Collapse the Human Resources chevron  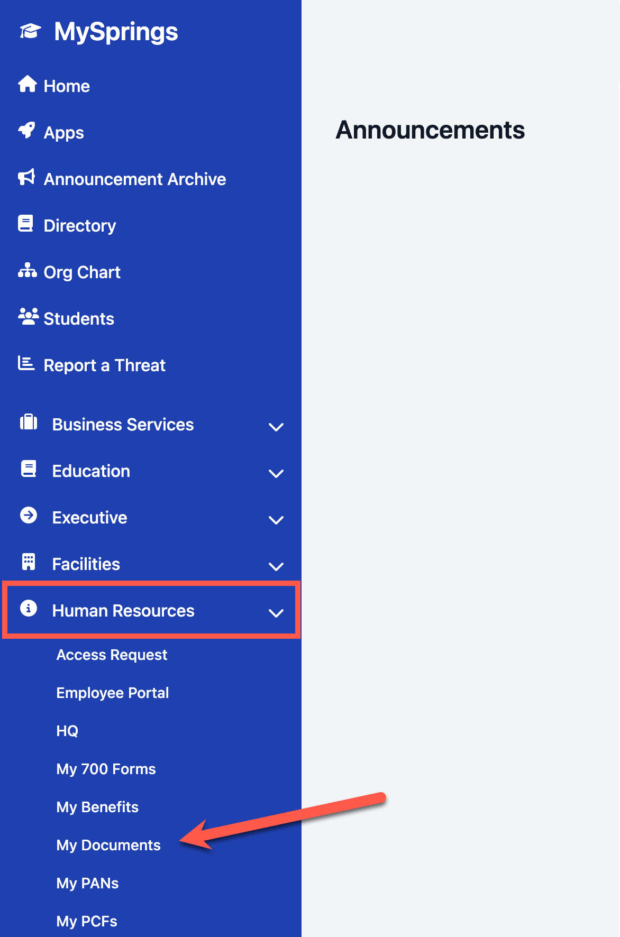coord(276,612)
